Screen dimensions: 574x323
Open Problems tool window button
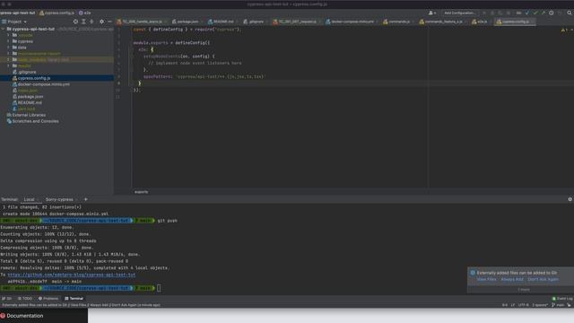(48, 299)
